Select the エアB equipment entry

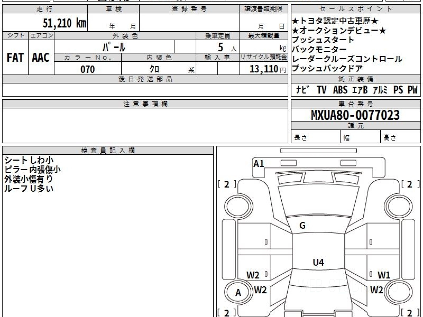[x=360, y=90]
